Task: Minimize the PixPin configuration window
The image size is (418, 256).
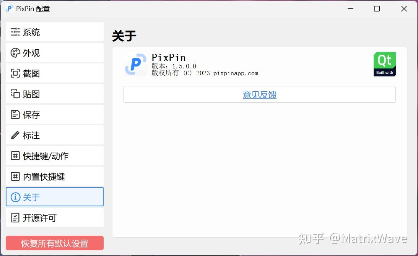Action: (x=350, y=8)
